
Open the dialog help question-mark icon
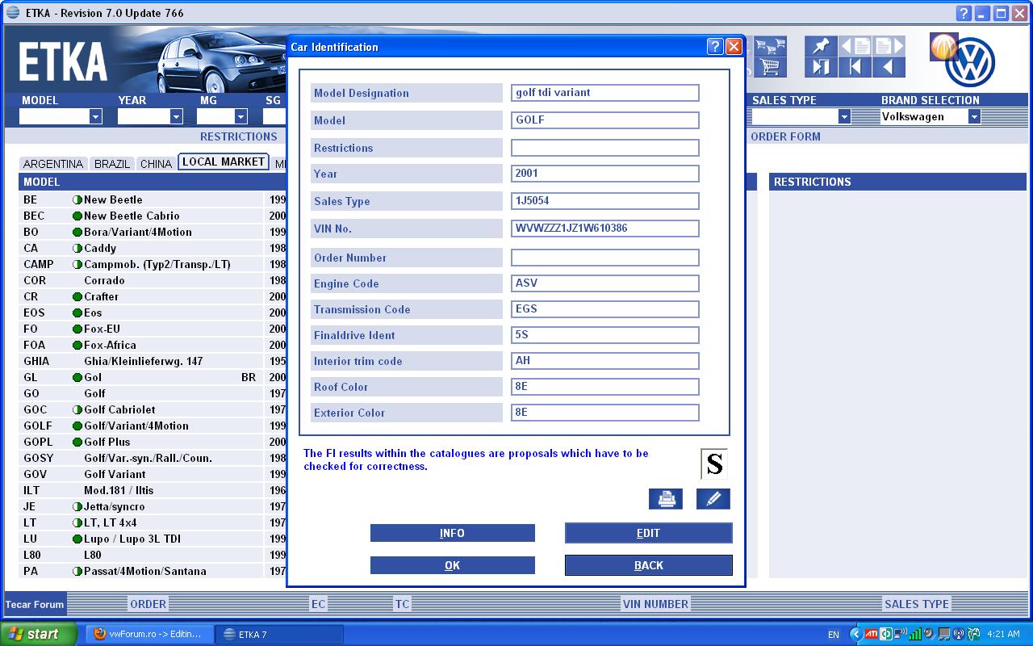click(x=714, y=47)
